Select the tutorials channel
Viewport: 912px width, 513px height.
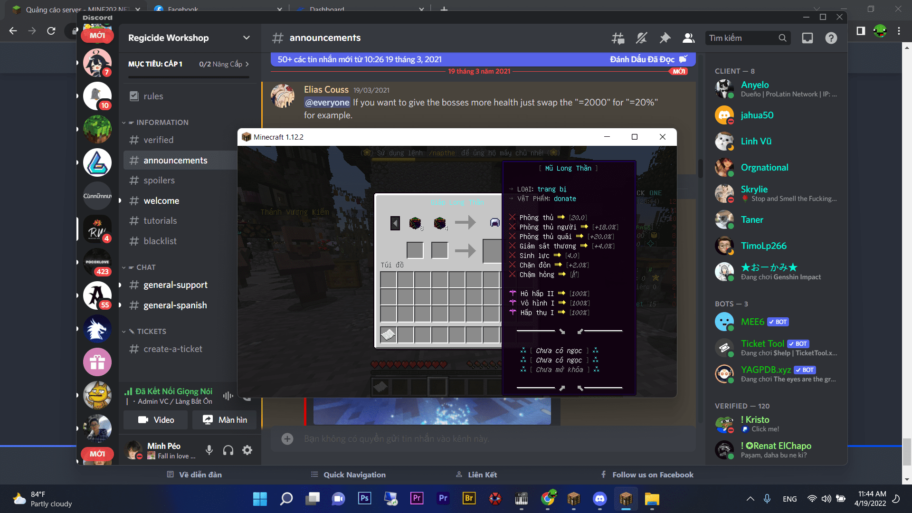160,221
